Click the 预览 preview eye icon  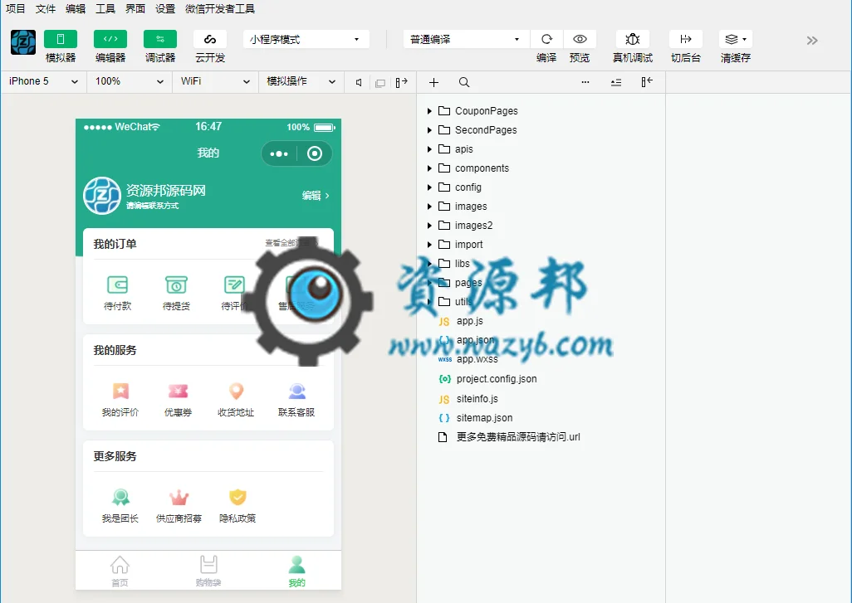(580, 39)
